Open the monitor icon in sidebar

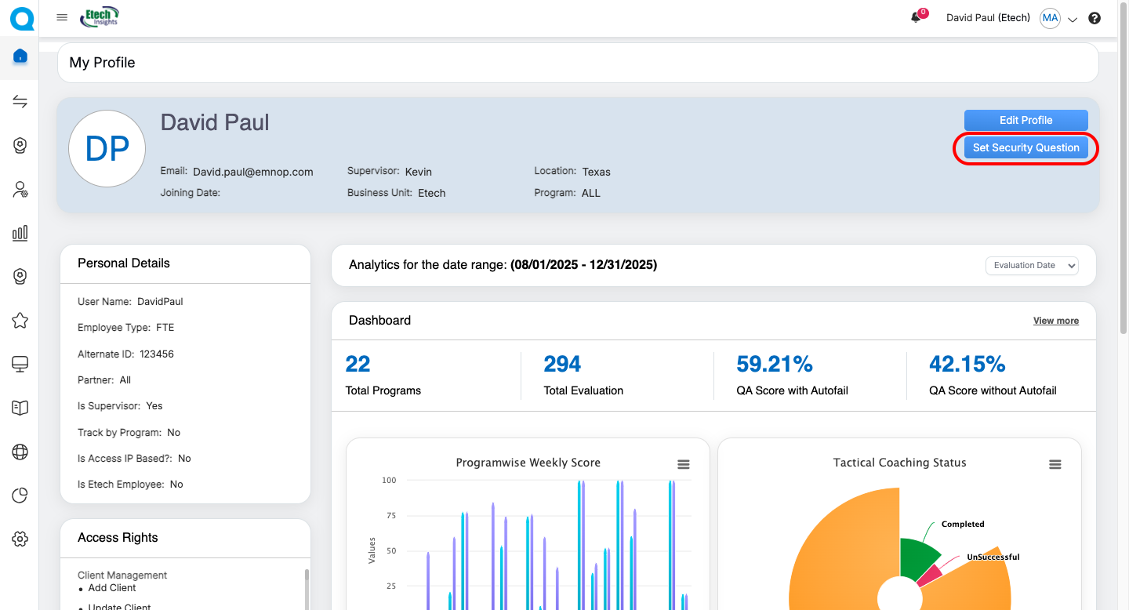[20, 364]
